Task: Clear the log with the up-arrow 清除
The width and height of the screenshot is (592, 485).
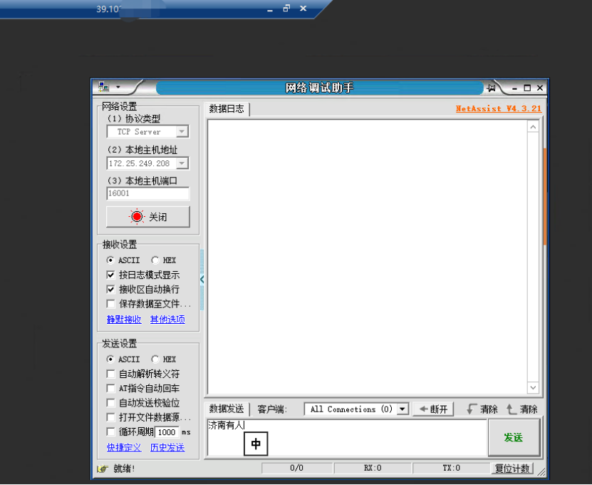Action: coord(521,409)
